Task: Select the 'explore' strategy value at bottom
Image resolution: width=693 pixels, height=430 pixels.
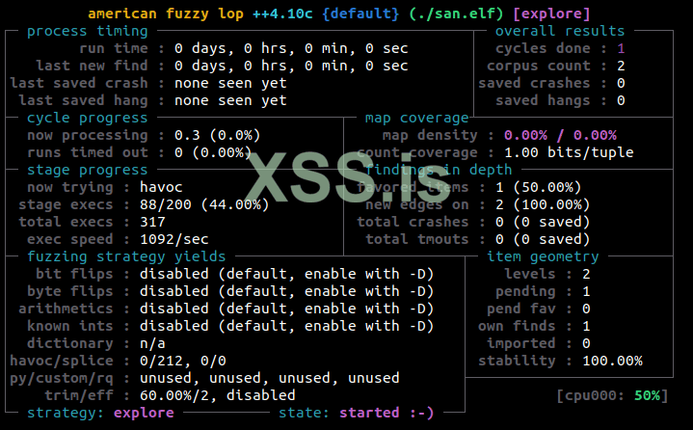Action: click(144, 413)
